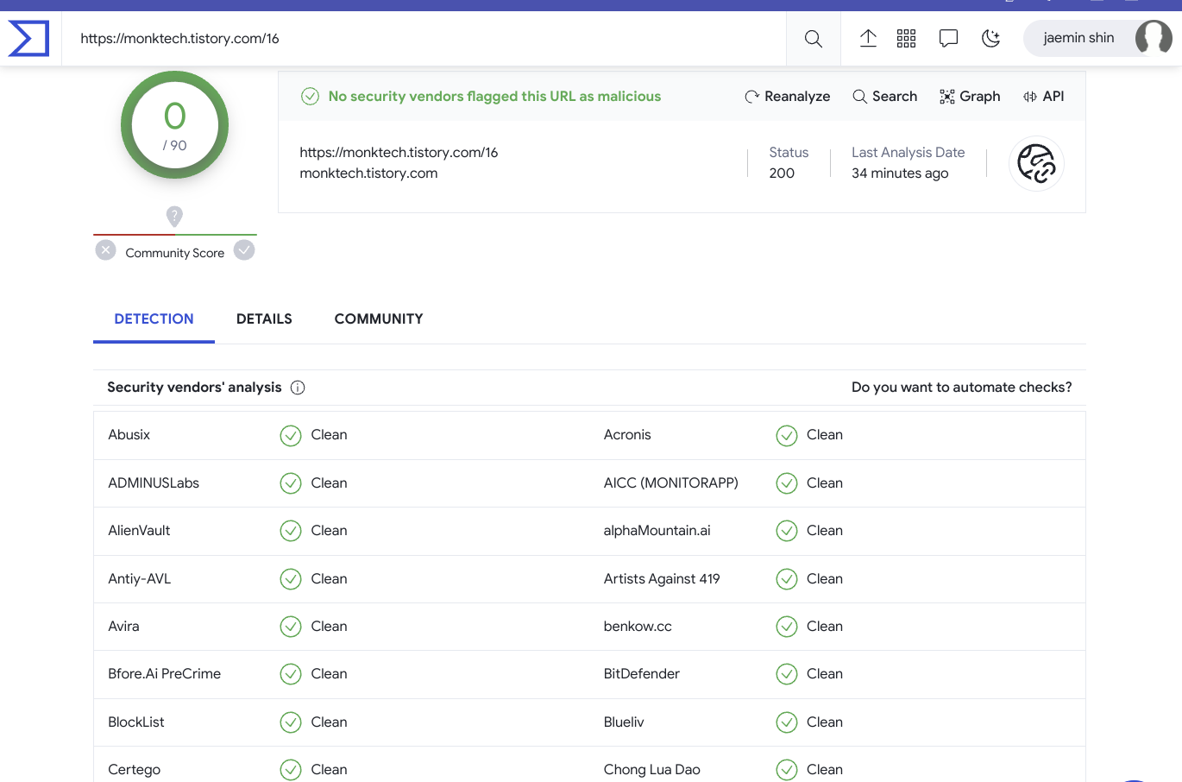This screenshot has width=1182, height=782.
Task: Click the Abusix clean check icon
Action: 291,436
